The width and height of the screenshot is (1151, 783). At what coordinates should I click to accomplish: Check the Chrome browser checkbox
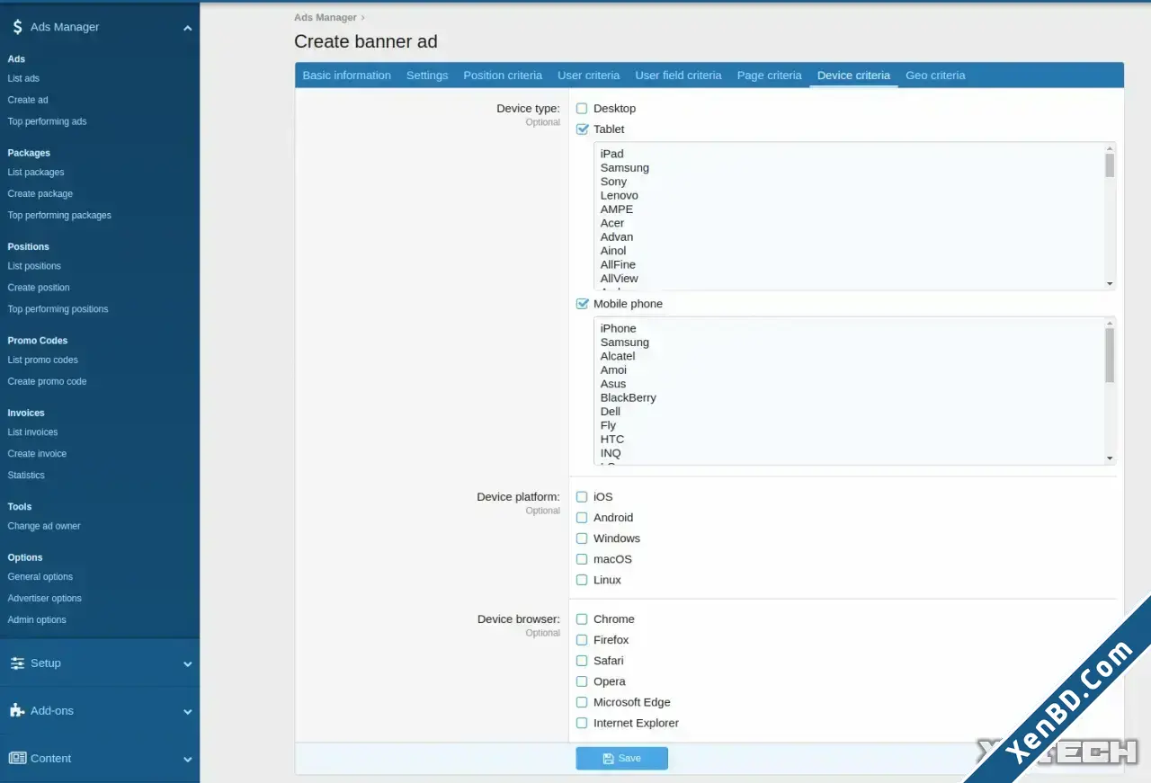click(x=582, y=619)
